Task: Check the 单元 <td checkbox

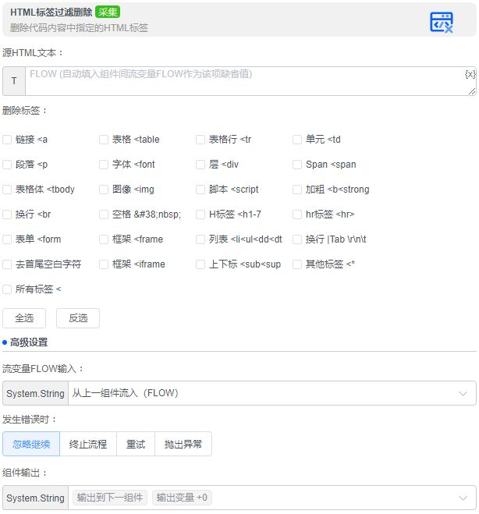Action: [x=297, y=140]
